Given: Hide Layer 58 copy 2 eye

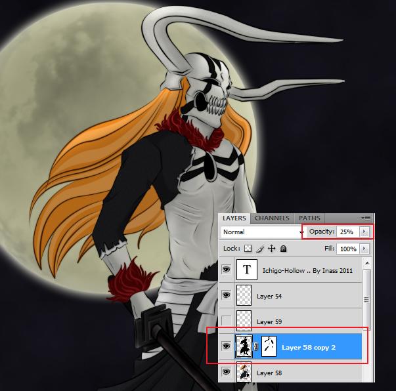Looking at the screenshot, I should click(x=227, y=346).
